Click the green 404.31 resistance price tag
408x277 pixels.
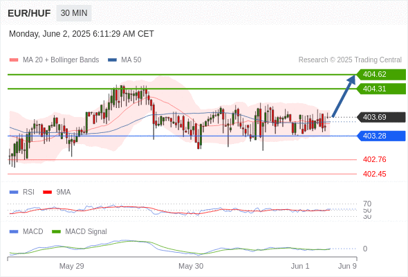tap(381, 89)
